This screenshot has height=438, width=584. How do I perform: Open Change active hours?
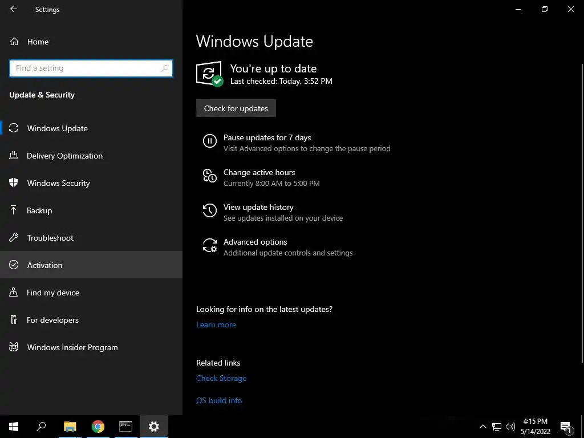tap(259, 172)
